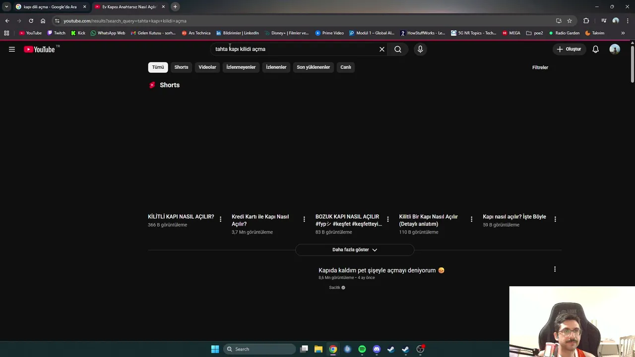Viewport: 635px width, 357px height.
Task: Open options for BOZUK KAPI NASIL AÇILIR short
Action: click(388, 219)
